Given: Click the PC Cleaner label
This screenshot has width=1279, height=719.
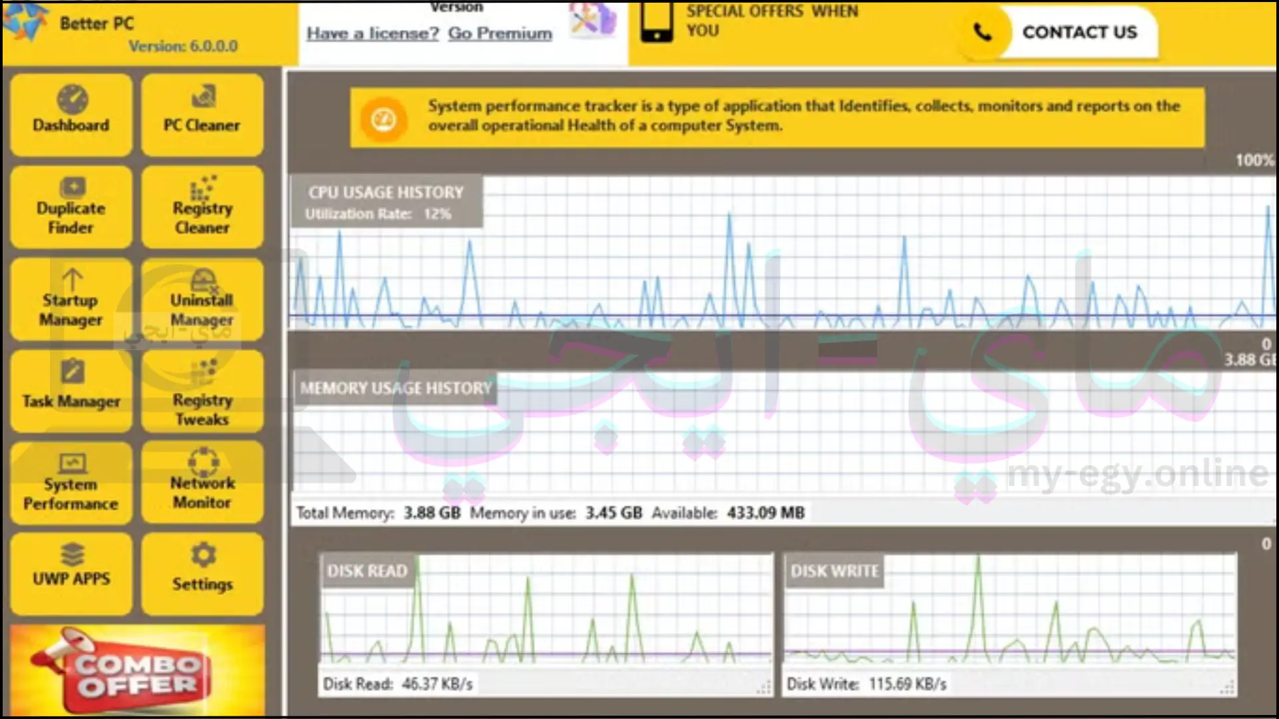Looking at the screenshot, I should point(202,125).
